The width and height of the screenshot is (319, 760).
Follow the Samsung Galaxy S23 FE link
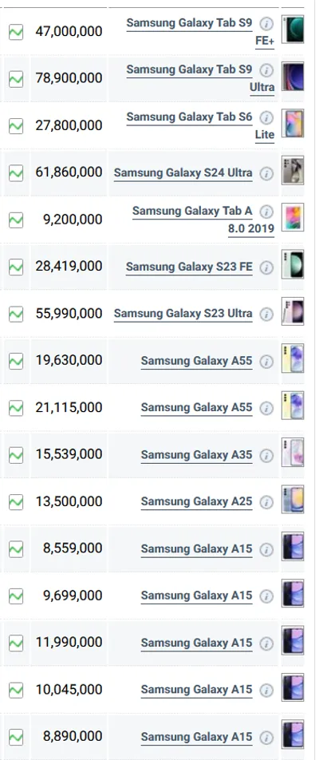[189, 267]
